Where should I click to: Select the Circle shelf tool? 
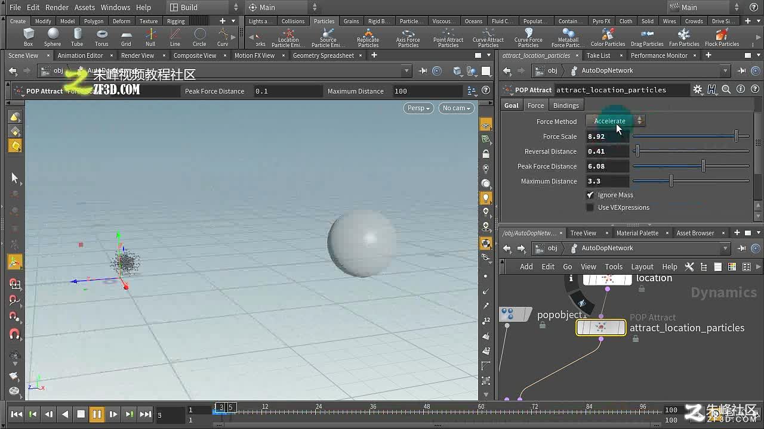199,37
